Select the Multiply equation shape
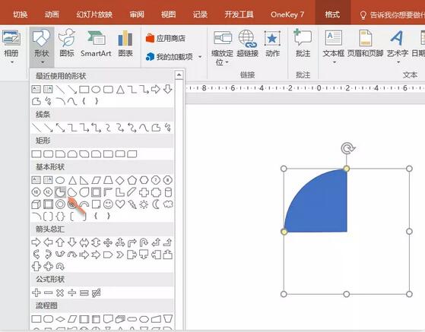The height and width of the screenshot is (332, 425). 60,292
